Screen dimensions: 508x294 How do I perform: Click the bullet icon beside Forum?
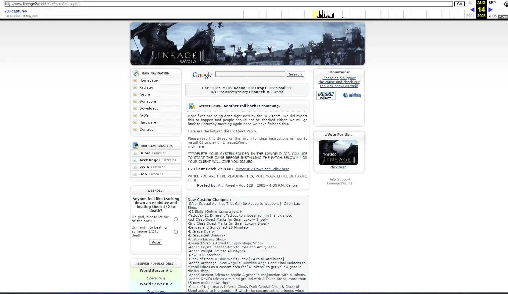click(135, 95)
